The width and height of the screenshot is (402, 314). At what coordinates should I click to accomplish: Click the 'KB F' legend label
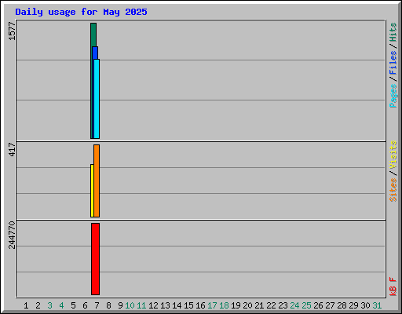393,287
